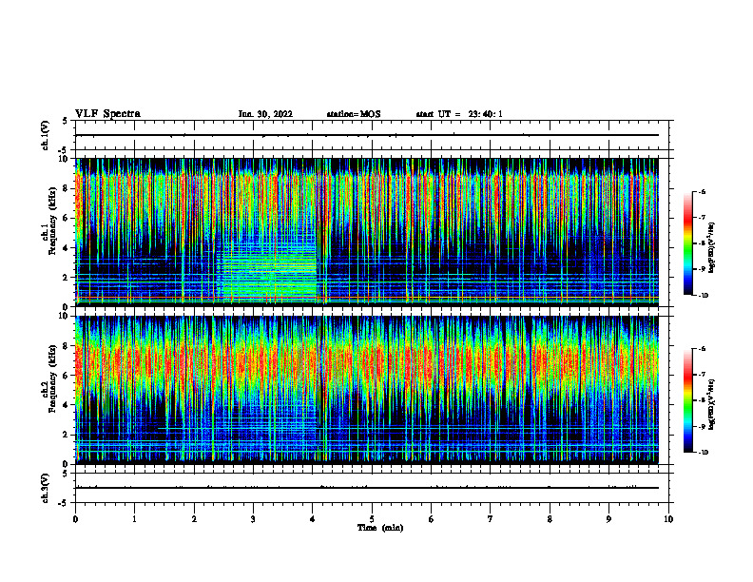Click the "4" kHz tick on ch.1 axis
753x582 pixels.
click(67, 248)
